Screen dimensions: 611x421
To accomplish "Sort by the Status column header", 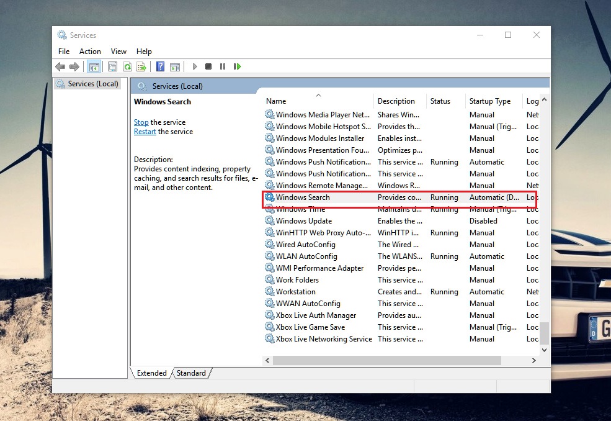I will pyautogui.click(x=445, y=101).
